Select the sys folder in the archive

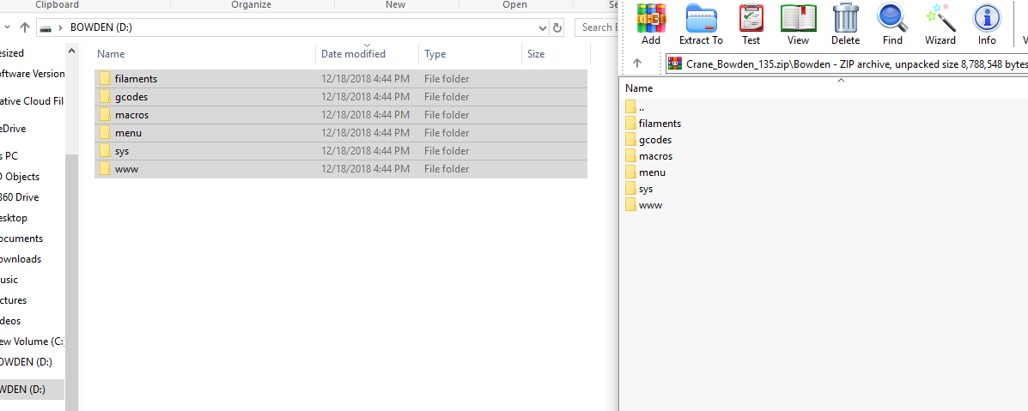[646, 189]
